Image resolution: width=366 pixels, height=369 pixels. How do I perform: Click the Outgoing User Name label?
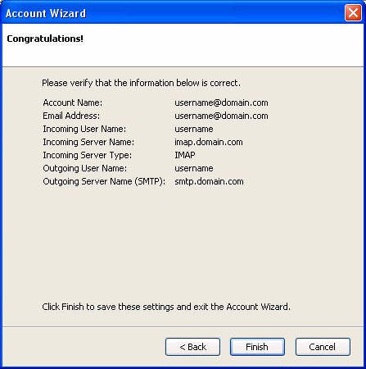click(84, 168)
